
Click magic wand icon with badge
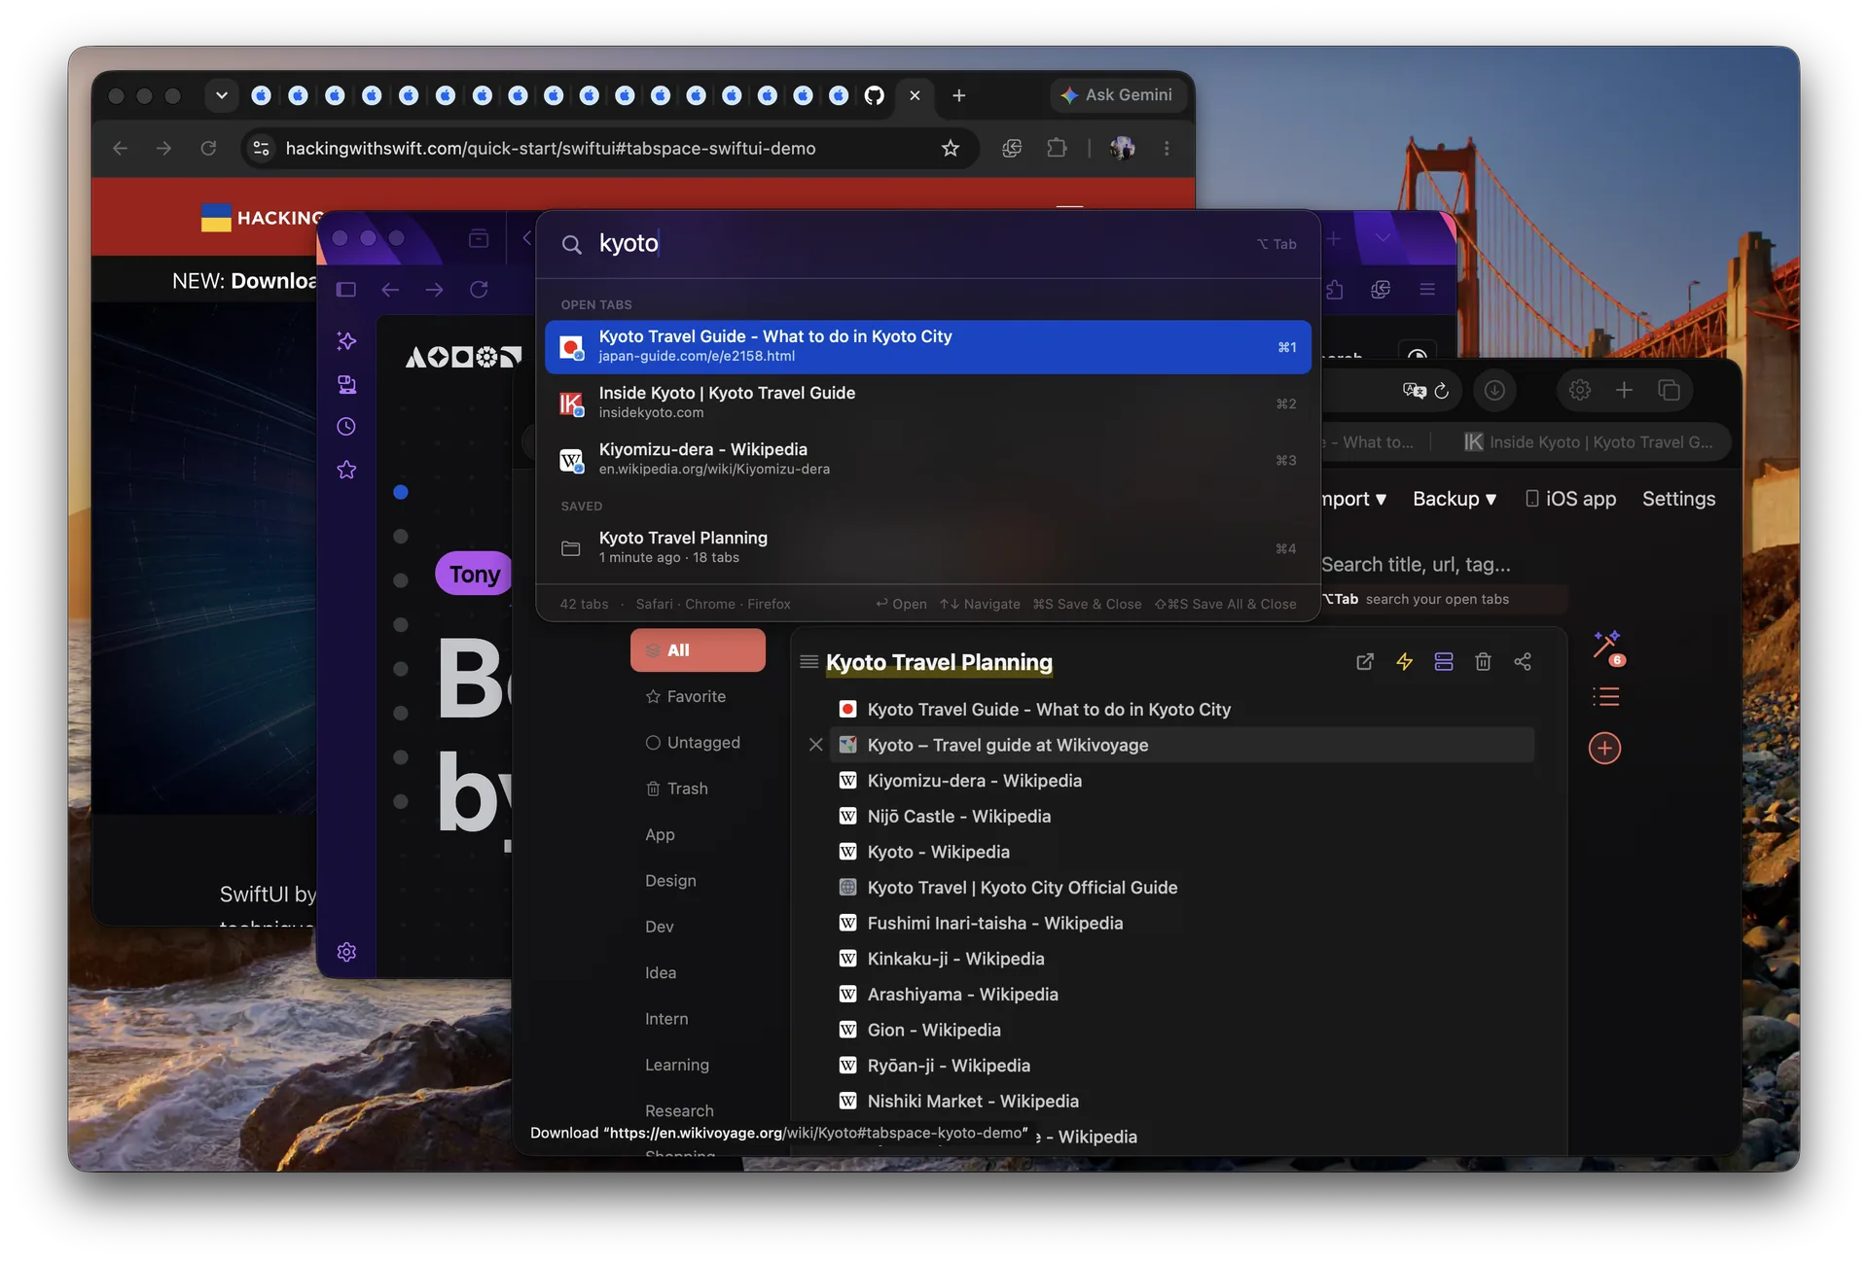pos(1606,646)
